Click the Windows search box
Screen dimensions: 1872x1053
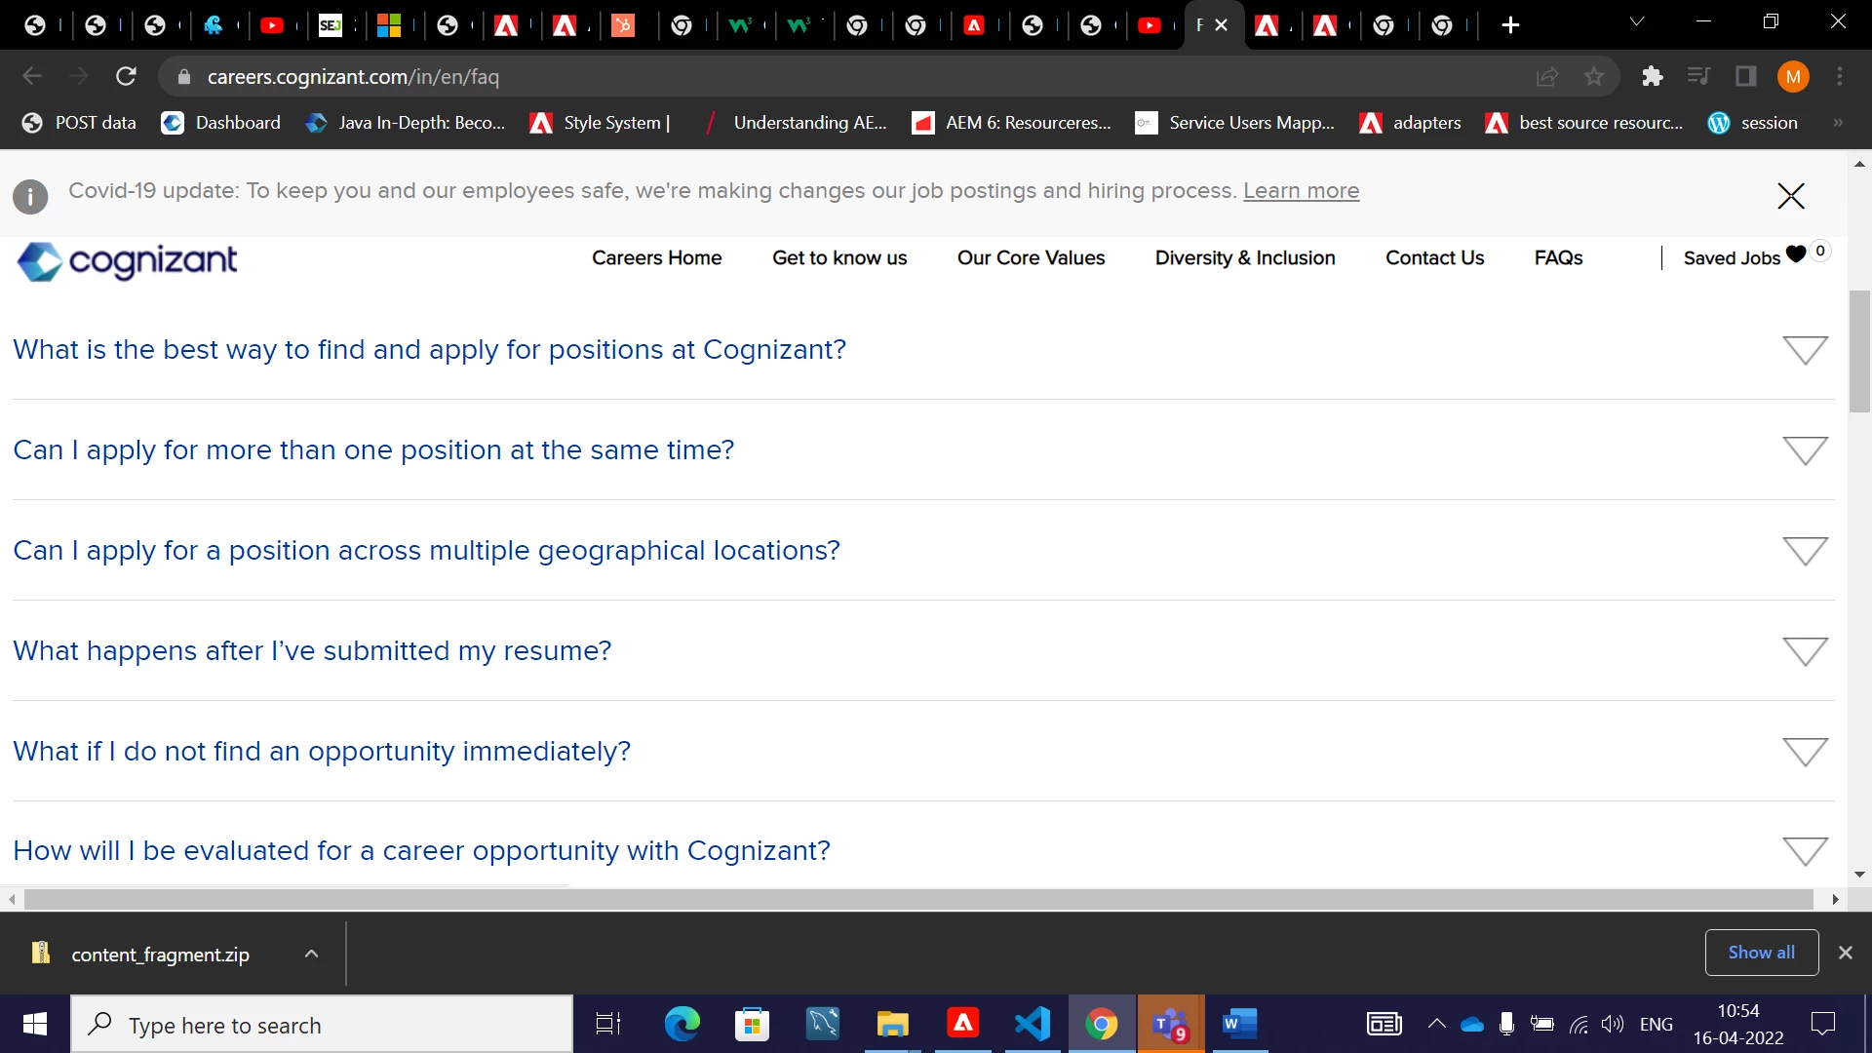click(x=322, y=1025)
